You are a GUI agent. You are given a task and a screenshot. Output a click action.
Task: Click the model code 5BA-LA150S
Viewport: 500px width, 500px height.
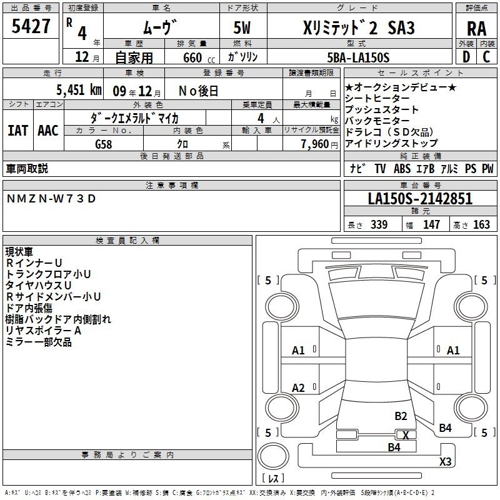click(x=359, y=57)
